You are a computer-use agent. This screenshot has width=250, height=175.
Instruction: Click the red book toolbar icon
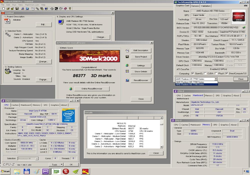(x=65, y=8)
